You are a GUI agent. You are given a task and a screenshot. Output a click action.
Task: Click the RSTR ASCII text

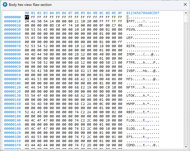pos(131,46)
